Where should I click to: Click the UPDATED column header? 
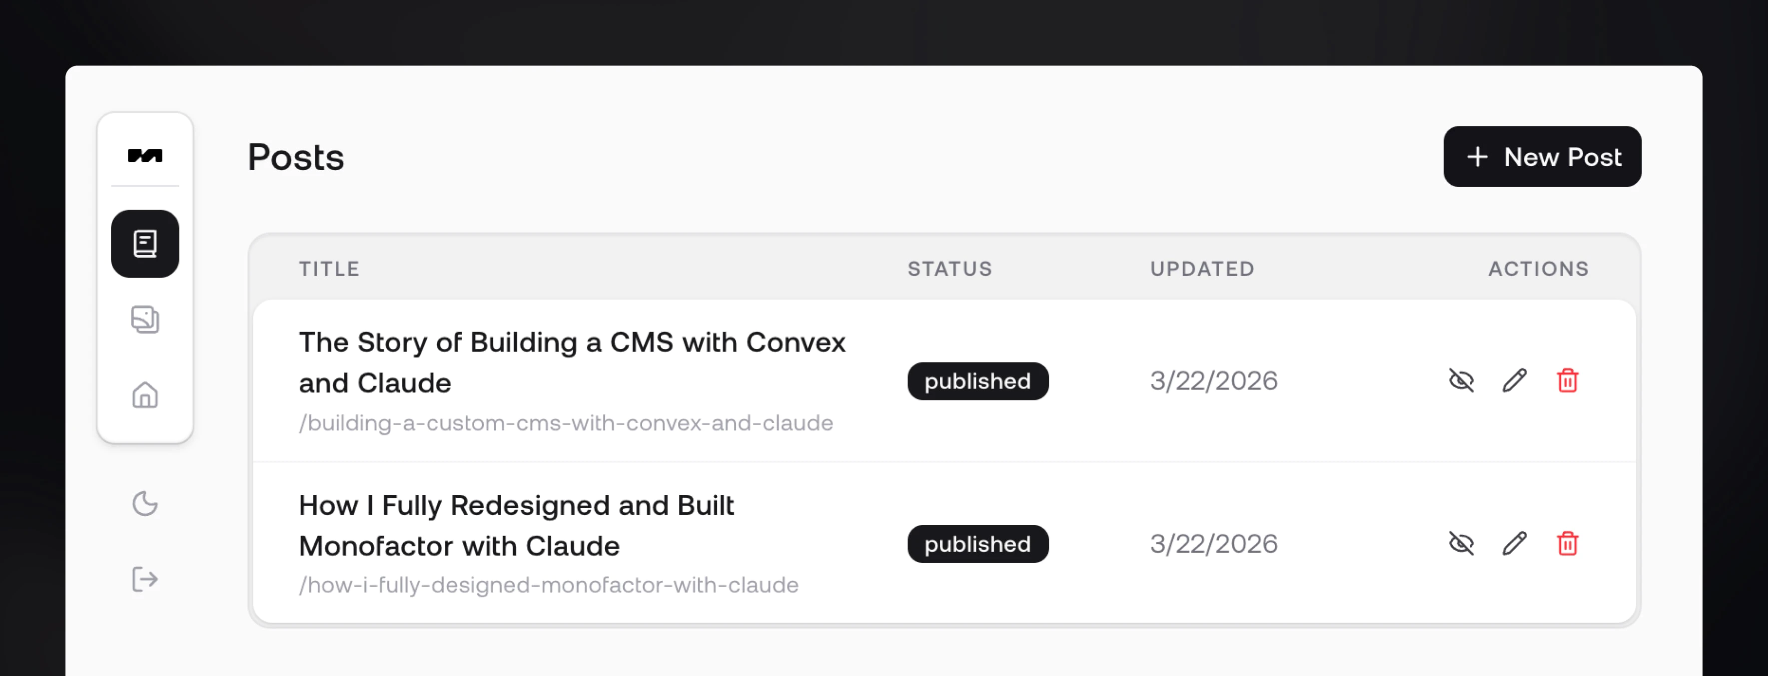click(1202, 269)
